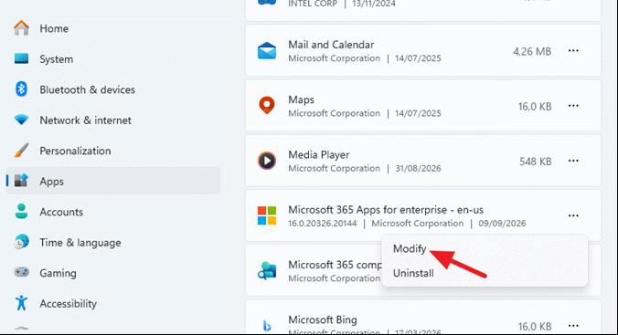Viewport: 618px width, 335px height.
Task: Select the Microsoft 365 companion app entry
Action: point(423,270)
